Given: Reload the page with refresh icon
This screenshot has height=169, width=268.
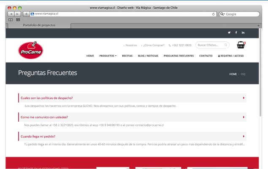Looking at the screenshot, I should click(214, 14).
